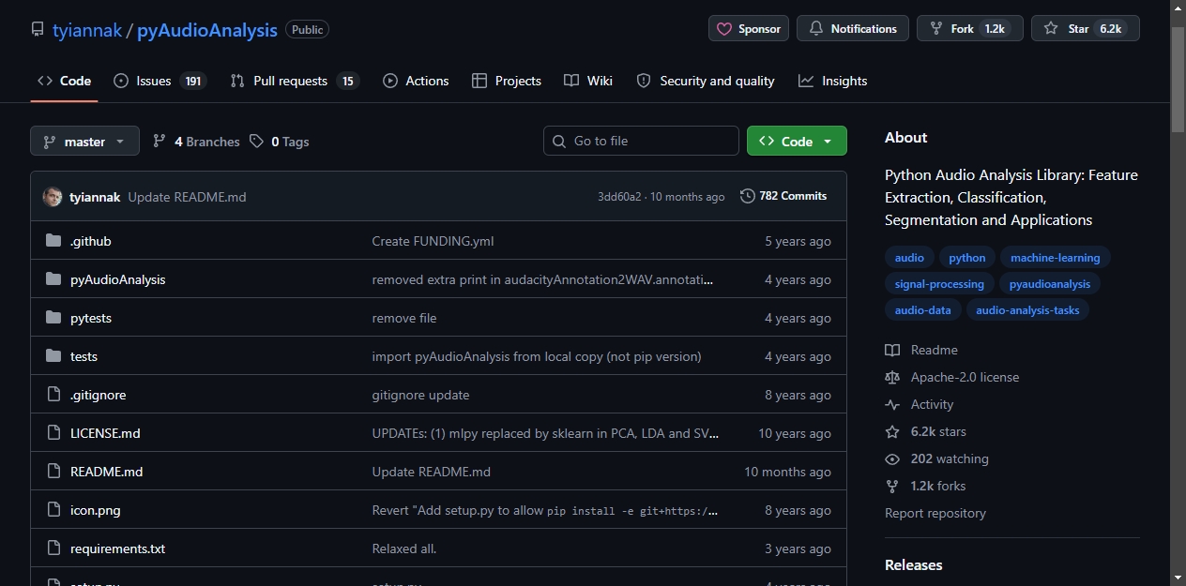
Task: View the 782 Commits history
Action: (783, 196)
